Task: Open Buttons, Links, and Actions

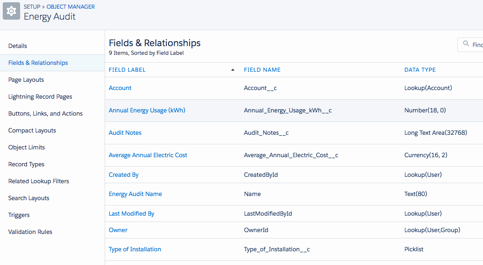Action: click(45, 113)
